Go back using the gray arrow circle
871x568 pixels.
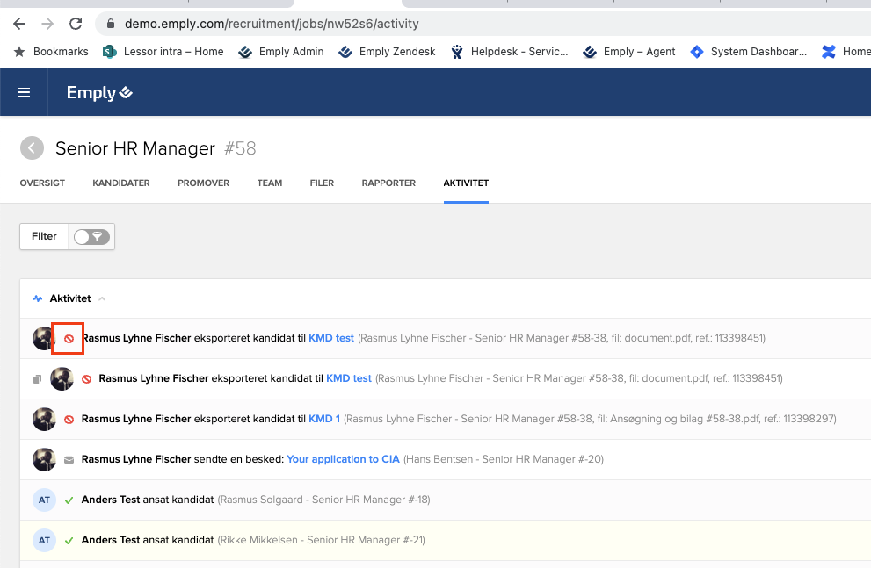33,148
